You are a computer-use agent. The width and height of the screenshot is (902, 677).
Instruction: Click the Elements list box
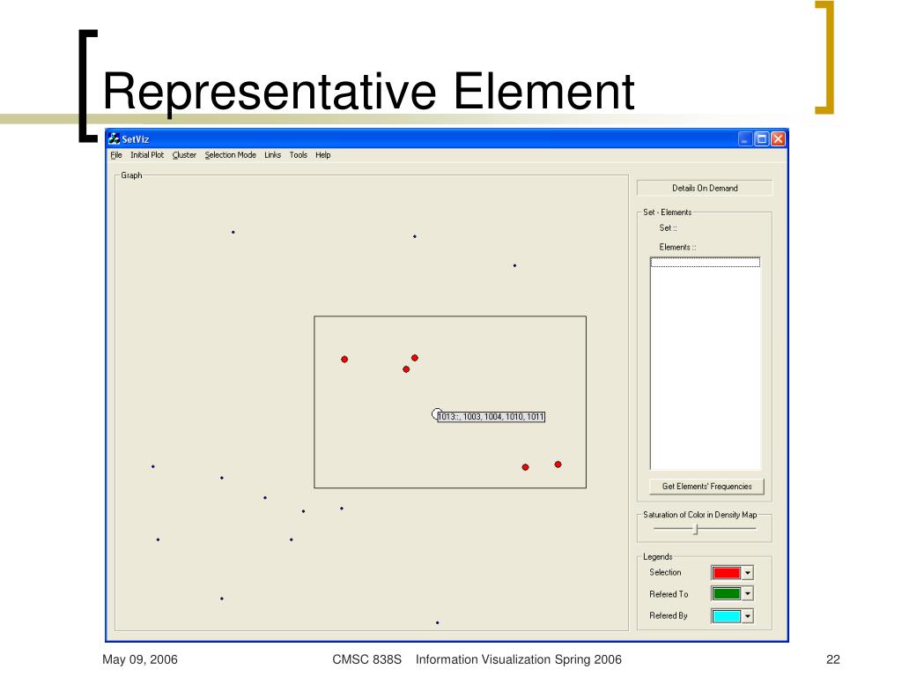point(706,363)
